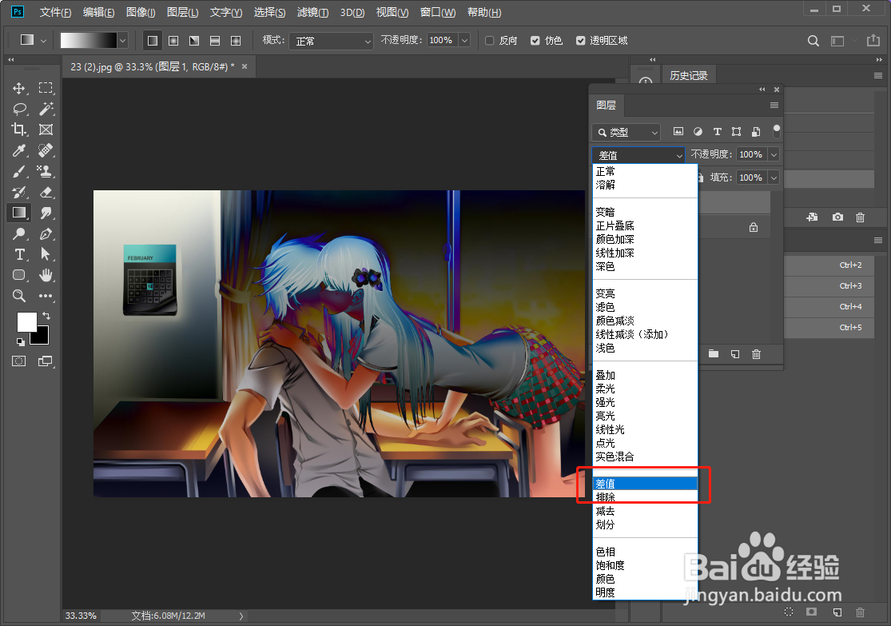Image resolution: width=891 pixels, height=626 pixels.
Task: Delete layer with Layers panel trash icon
Action: 756,354
